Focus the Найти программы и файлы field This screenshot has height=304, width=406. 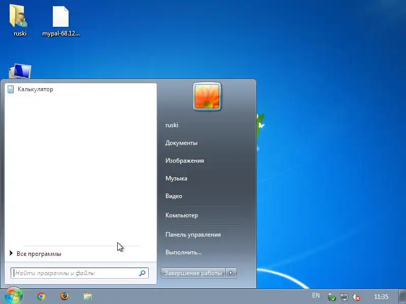click(80, 273)
